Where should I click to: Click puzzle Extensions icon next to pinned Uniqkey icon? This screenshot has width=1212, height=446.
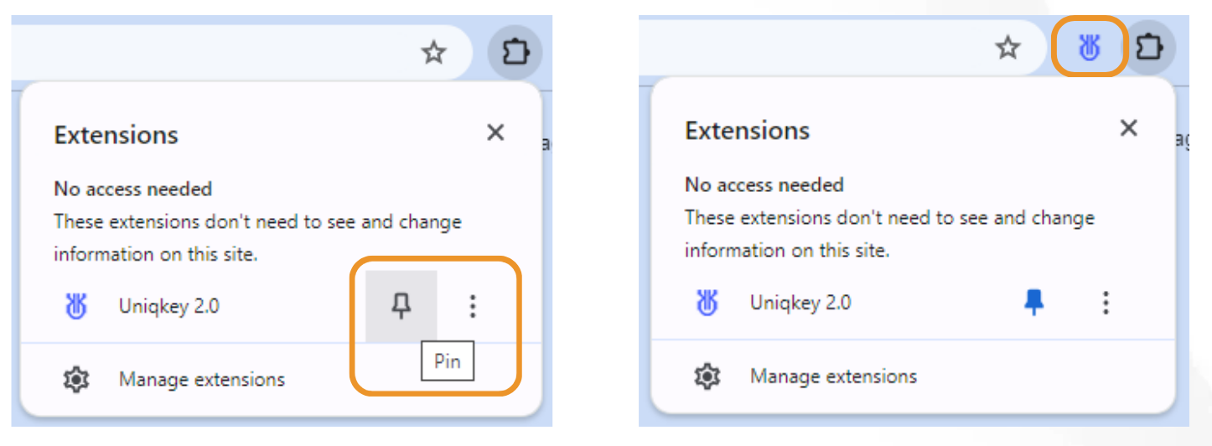point(1149,48)
